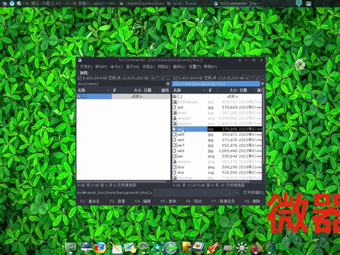Screen dimensions: 340x255
Task: Click the left panel bookmark icon beside /root/veket/
Action: pyautogui.click(x=168, y=84)
